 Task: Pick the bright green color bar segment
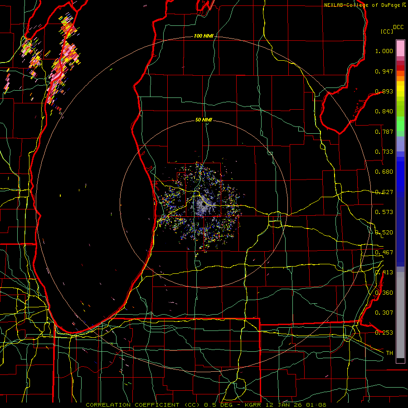(400, 123)
